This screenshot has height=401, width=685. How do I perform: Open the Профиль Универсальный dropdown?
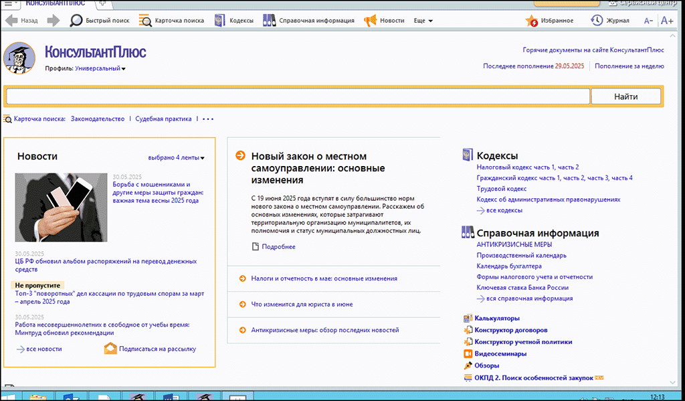click(100, 69)
